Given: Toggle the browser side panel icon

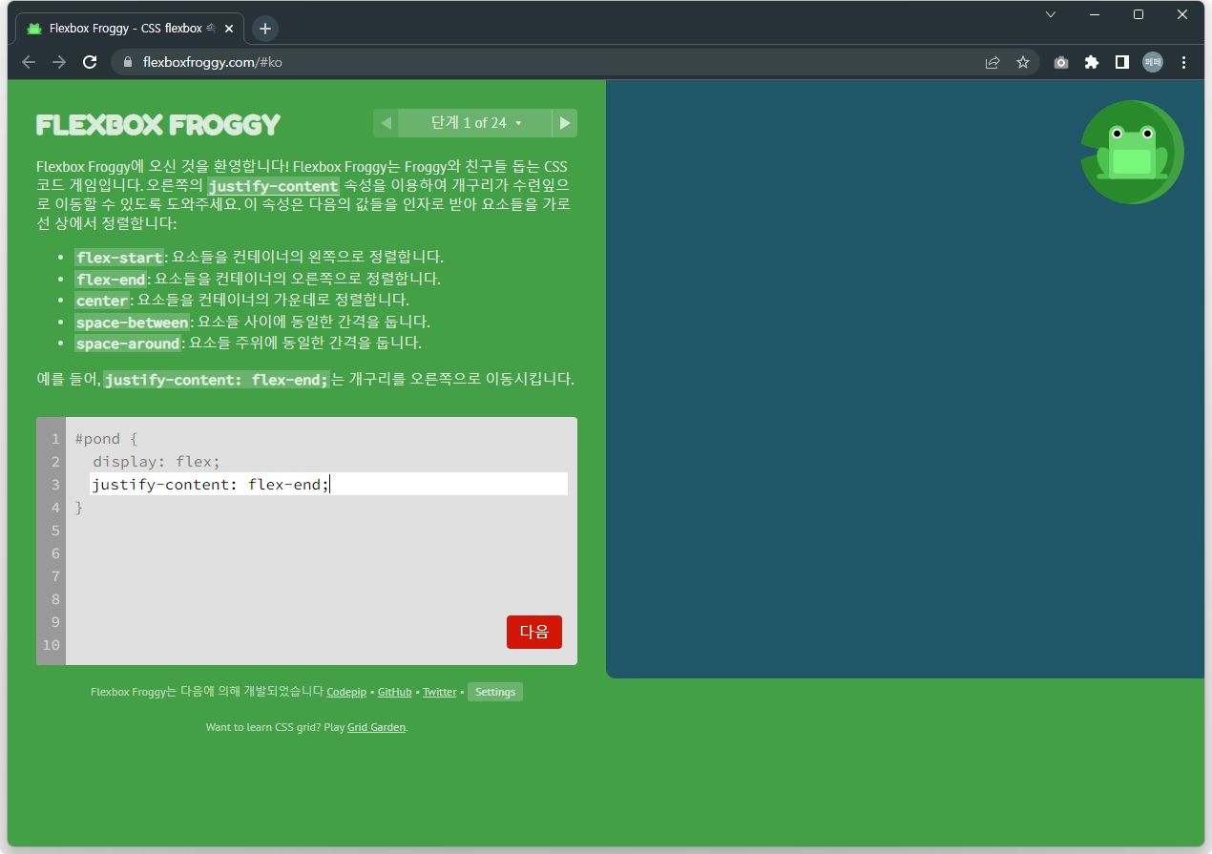Looking at the screenshot, I should [1122, 62].
